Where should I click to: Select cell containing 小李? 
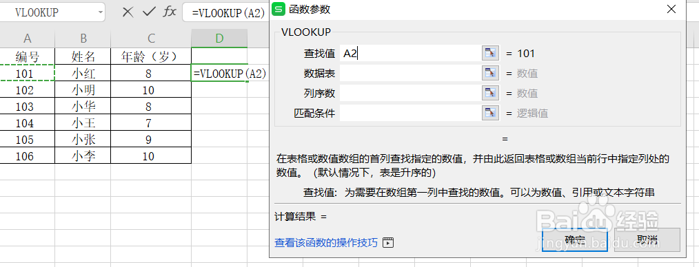(x=83, y=156)
